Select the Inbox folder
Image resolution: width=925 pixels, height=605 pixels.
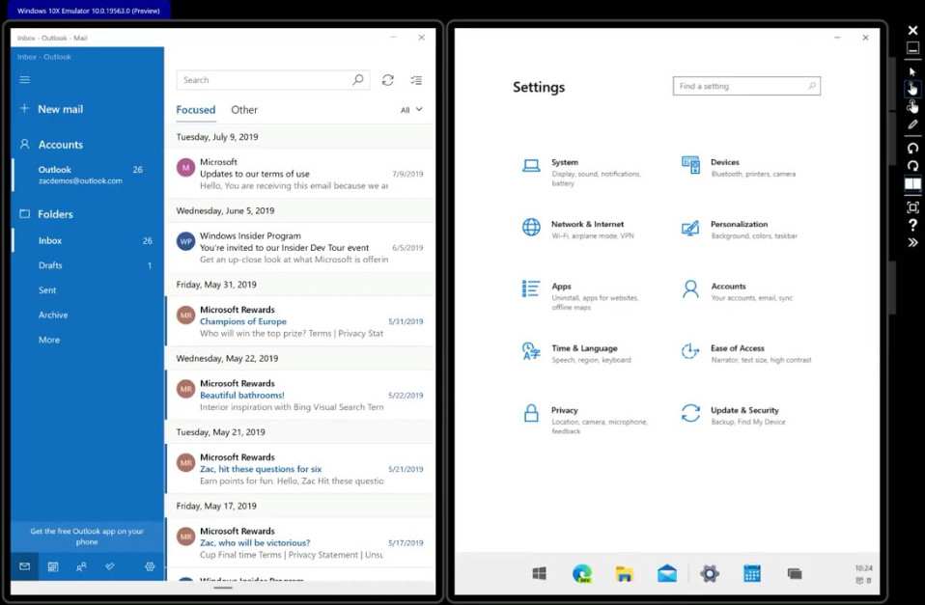(87, 240)
